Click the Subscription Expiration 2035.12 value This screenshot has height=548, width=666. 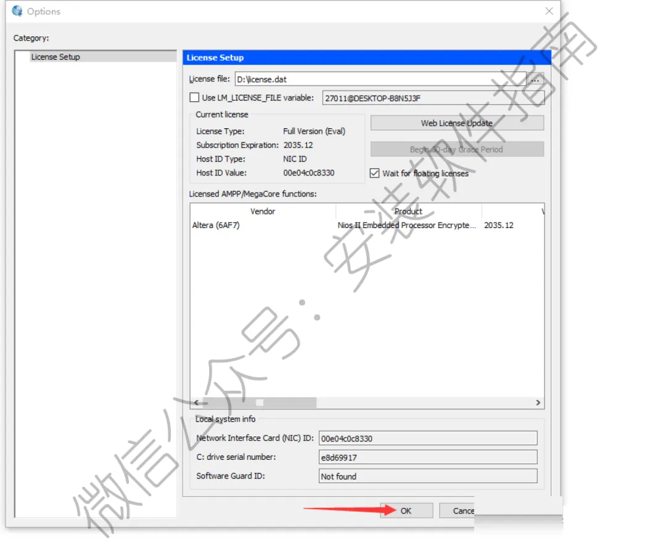[x=298, y=145]
